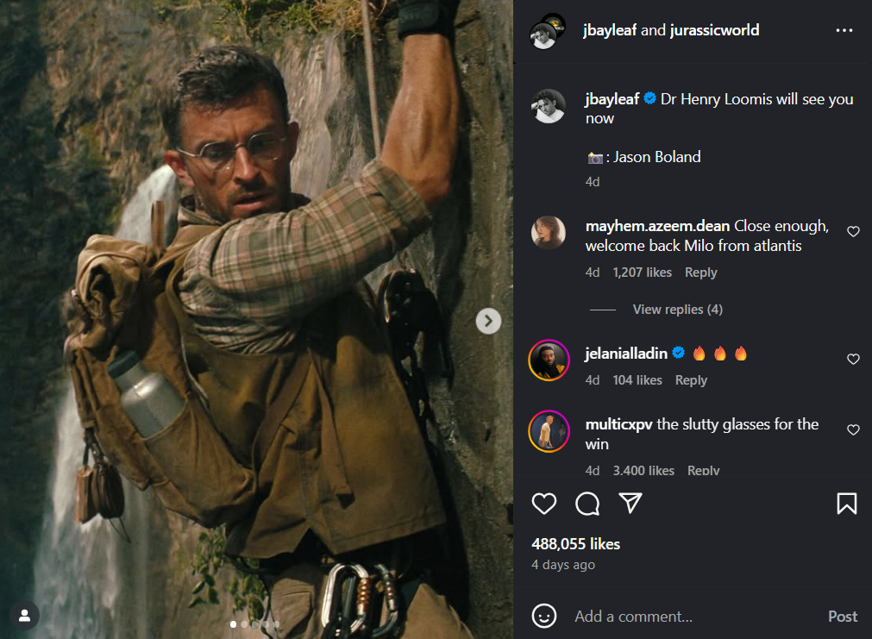
Task: Like mayhem.azeem.dean's comment
Action: click(853, 232)
